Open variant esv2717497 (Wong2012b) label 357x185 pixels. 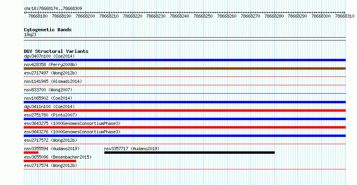click(51, 73)
